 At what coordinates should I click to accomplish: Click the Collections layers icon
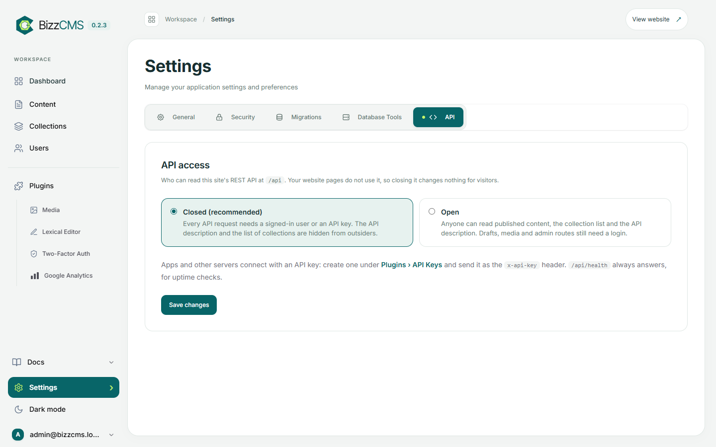(19, 126)
